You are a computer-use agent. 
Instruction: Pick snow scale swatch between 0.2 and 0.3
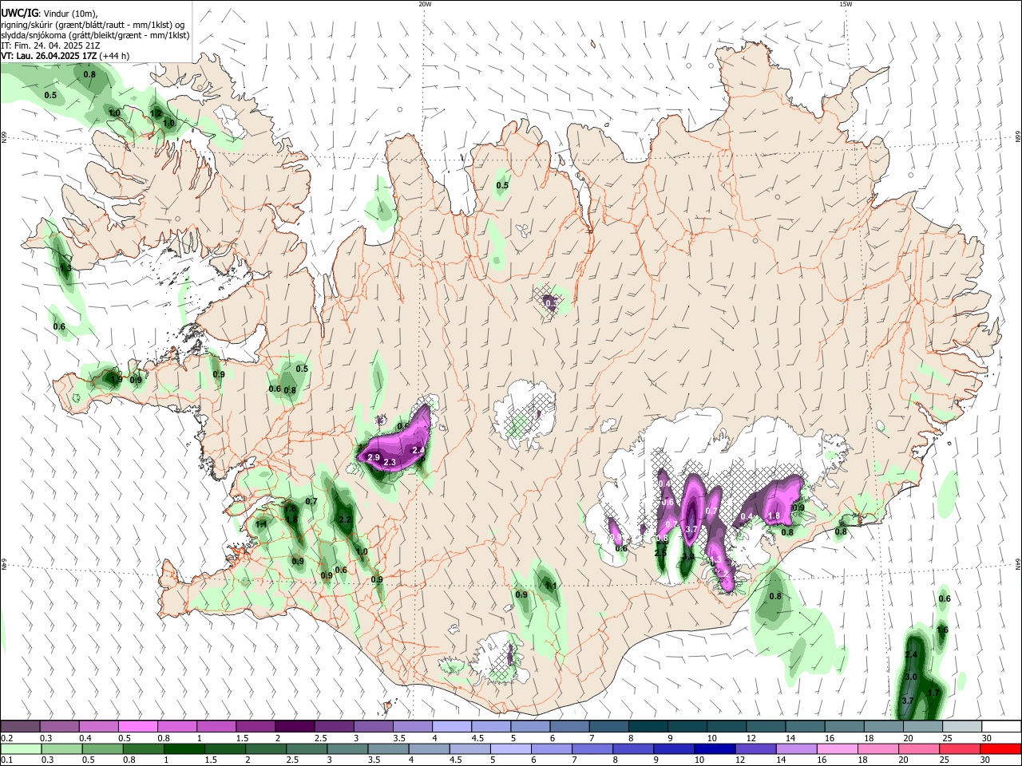pyautogui.click(x=20, y=727)
